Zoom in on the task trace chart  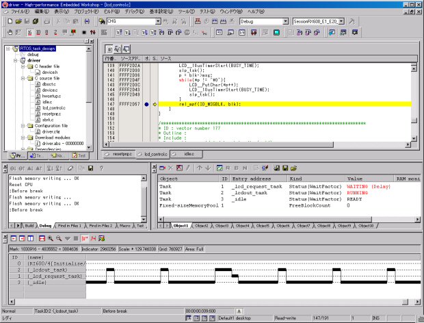tap(51, 238)
